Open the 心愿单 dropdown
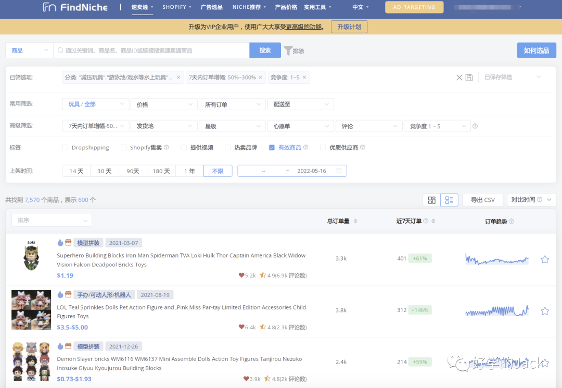The width and height of the screenshot is (562, 388). point(301,126)
